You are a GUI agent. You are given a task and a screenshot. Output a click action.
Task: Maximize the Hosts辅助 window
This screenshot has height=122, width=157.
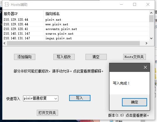[x=135, y=4]
